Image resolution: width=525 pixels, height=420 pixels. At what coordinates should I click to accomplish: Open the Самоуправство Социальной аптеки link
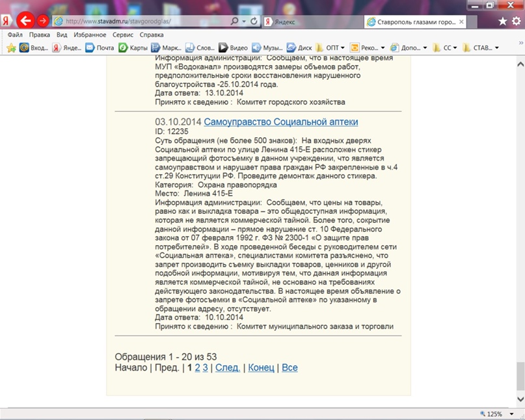[x=280, y=122]
